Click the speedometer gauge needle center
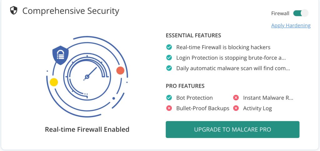This screenshot has width=320, height=151. tap(87, 77)
